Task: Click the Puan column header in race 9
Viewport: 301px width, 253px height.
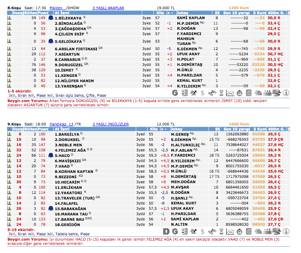Action: coord(43,129)
